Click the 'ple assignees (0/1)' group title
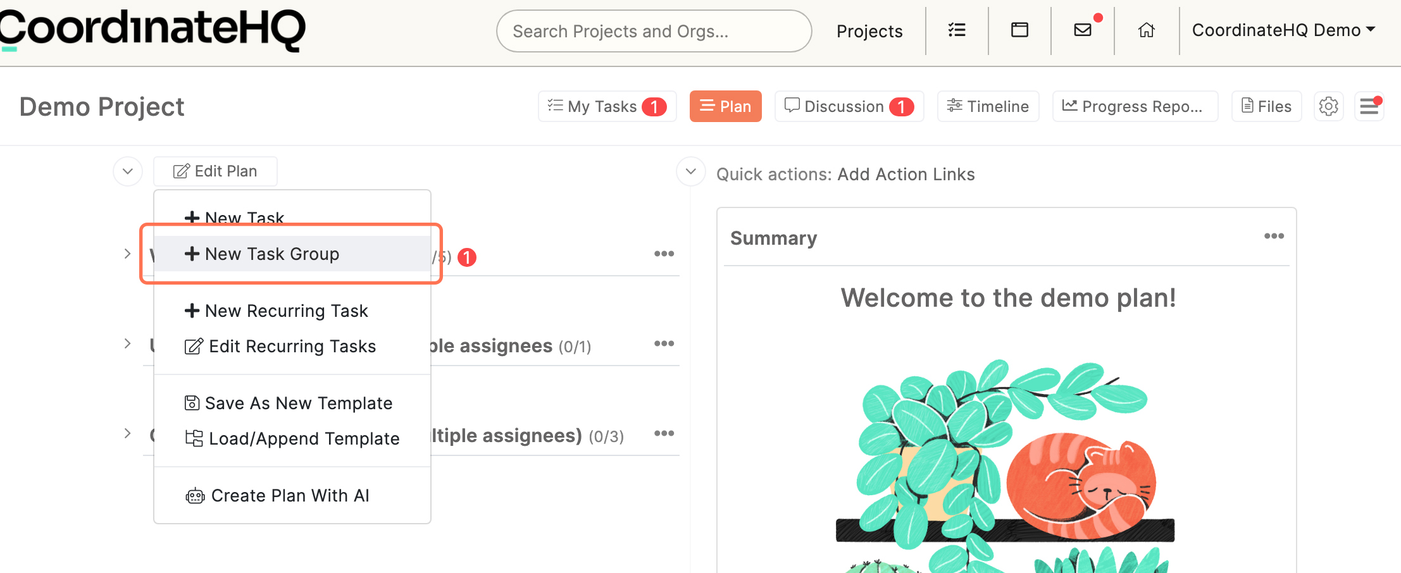1401x573 pixels. coord(509,346)
